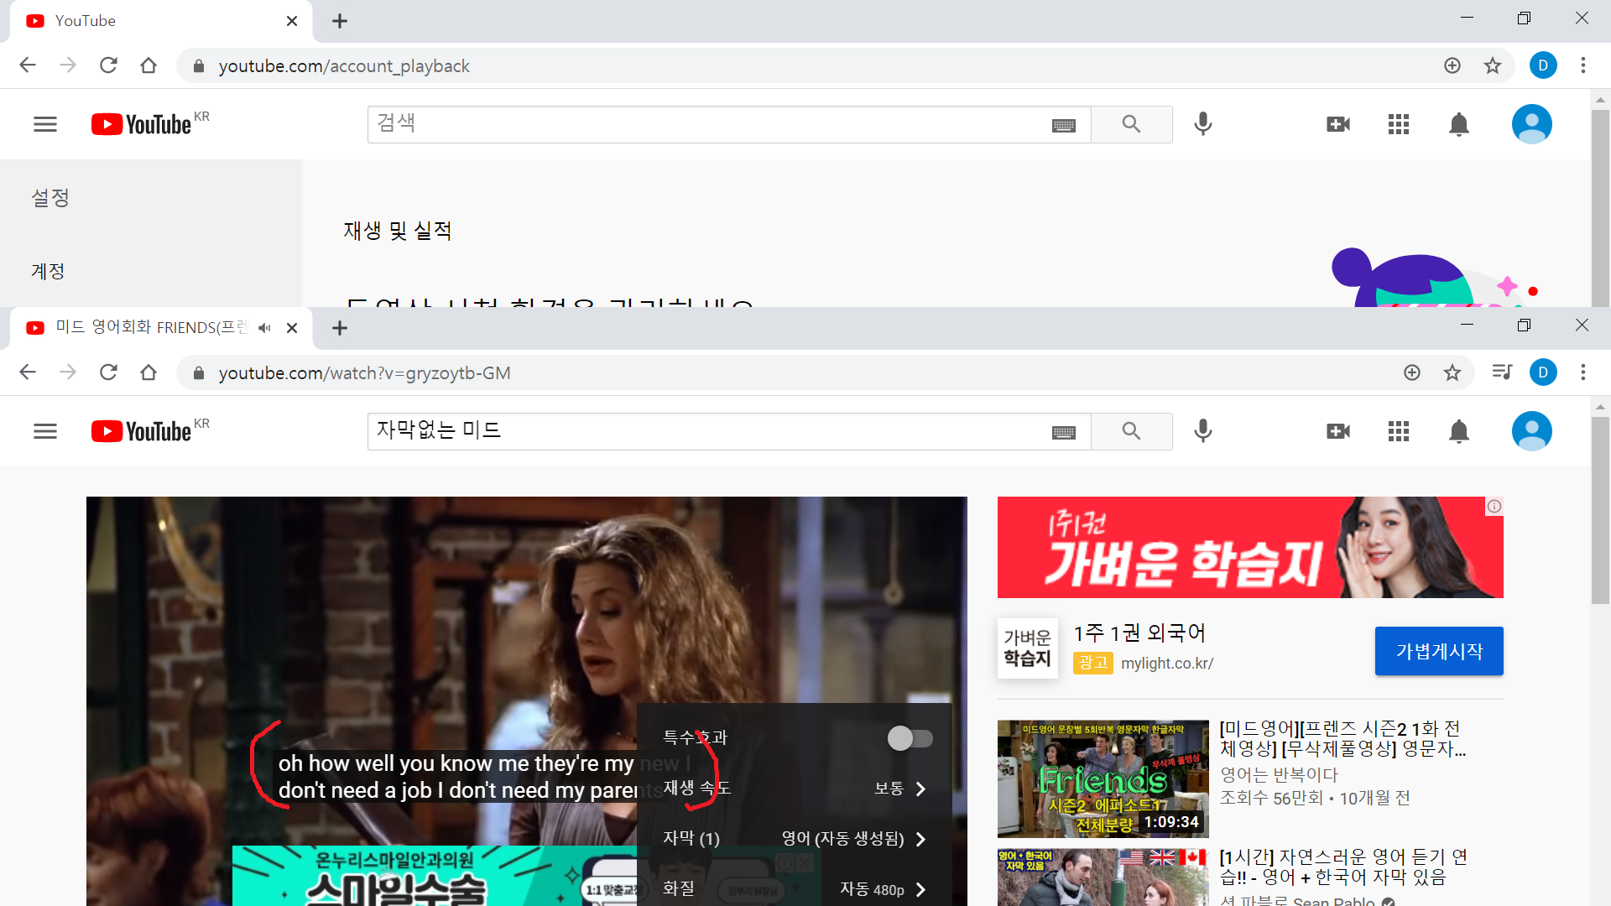This screenshot has width=1611, height=906.
Task: Open notifications bell in lower YouTube window
Action: coord(1458,431)
